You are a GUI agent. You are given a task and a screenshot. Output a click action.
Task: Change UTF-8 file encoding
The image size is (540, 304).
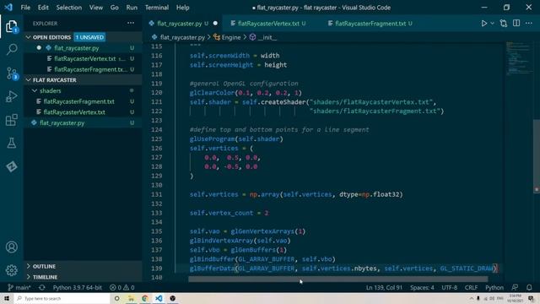point(450,287)
